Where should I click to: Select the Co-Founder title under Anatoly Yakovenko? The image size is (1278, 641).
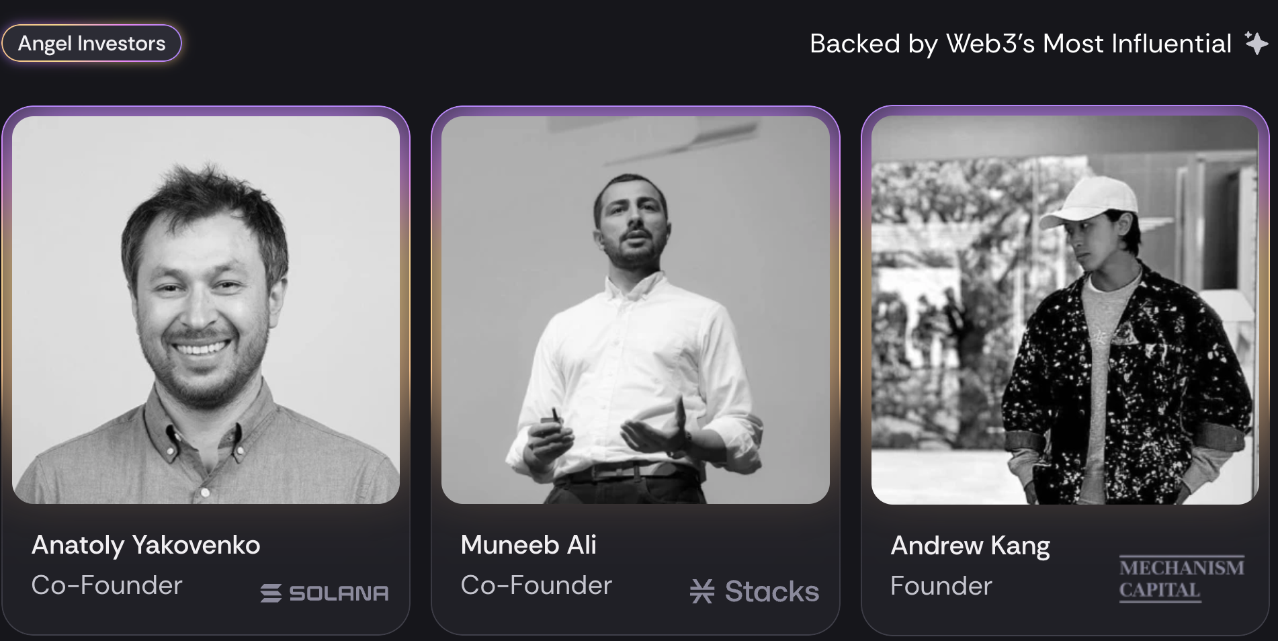point(107,585)
